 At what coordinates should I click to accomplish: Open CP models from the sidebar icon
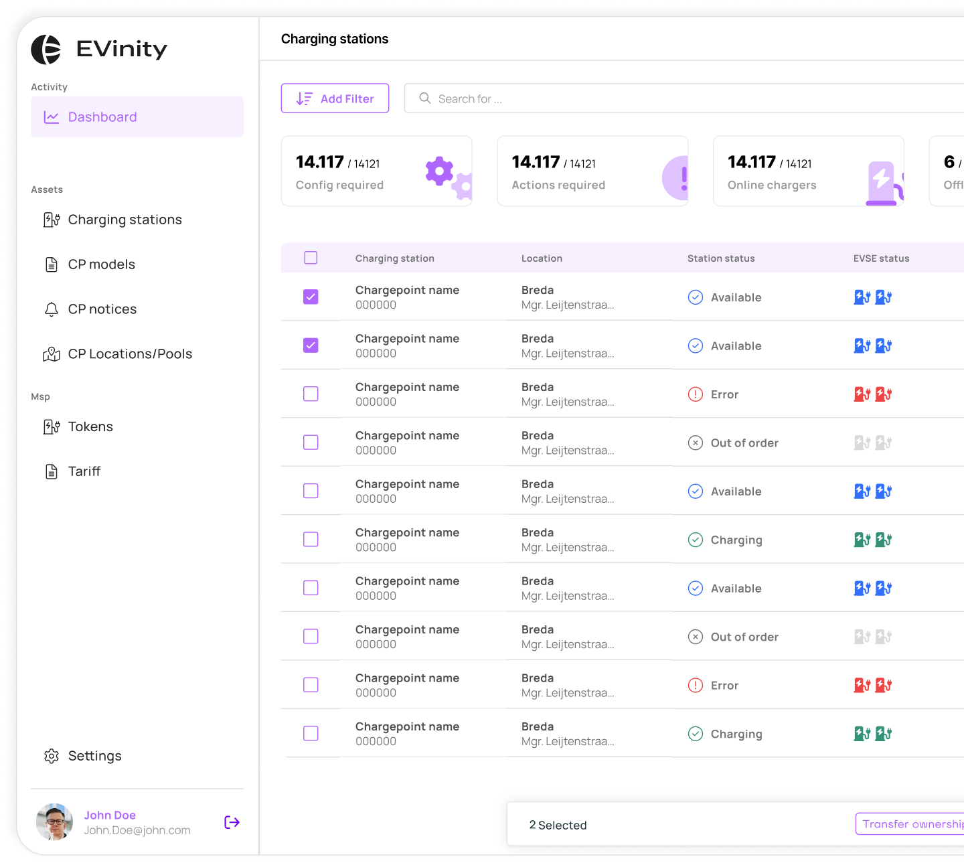tap(52, 264)
